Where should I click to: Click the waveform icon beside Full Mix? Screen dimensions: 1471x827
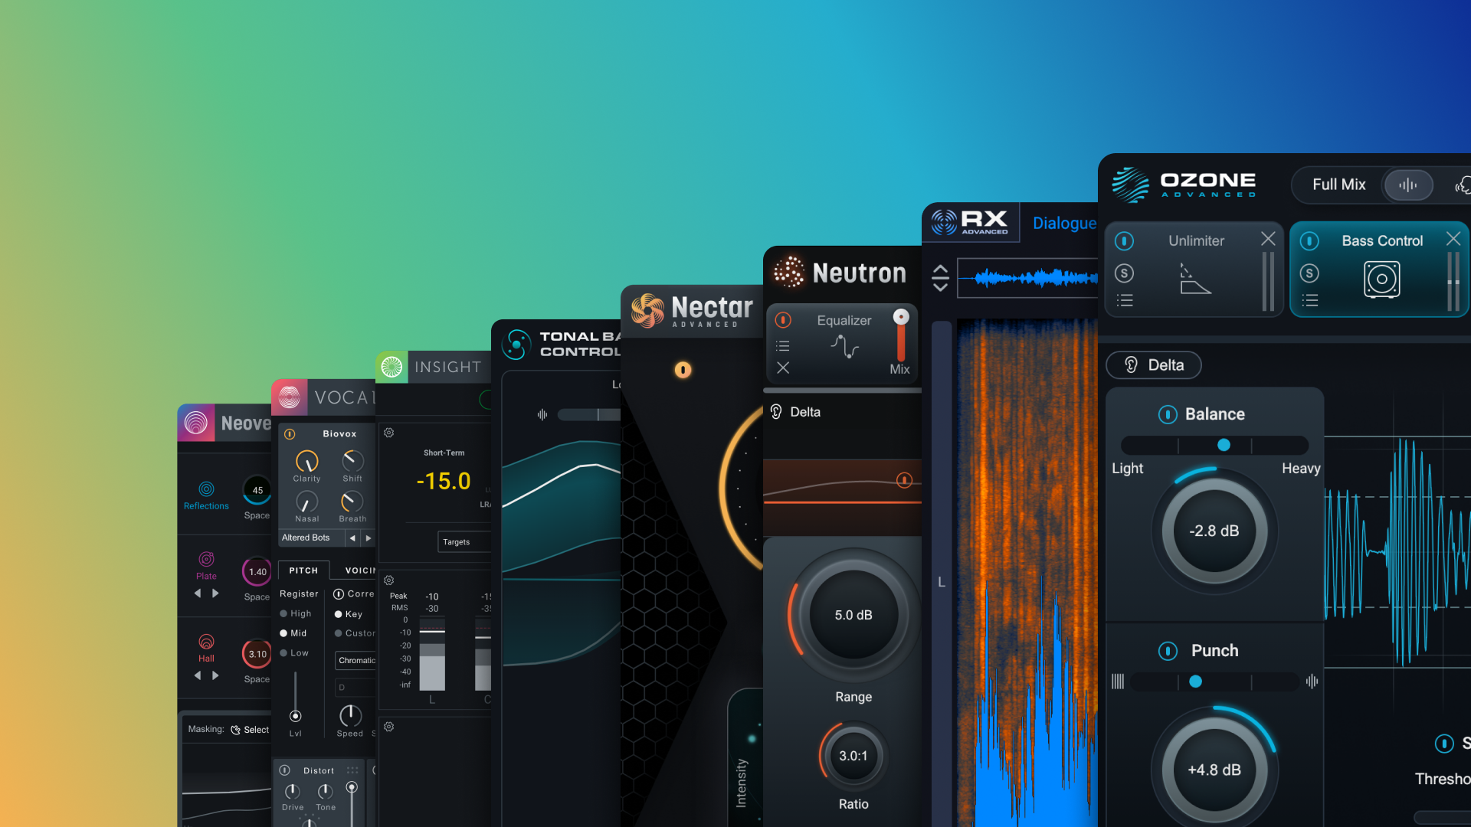pos(1408,185)
